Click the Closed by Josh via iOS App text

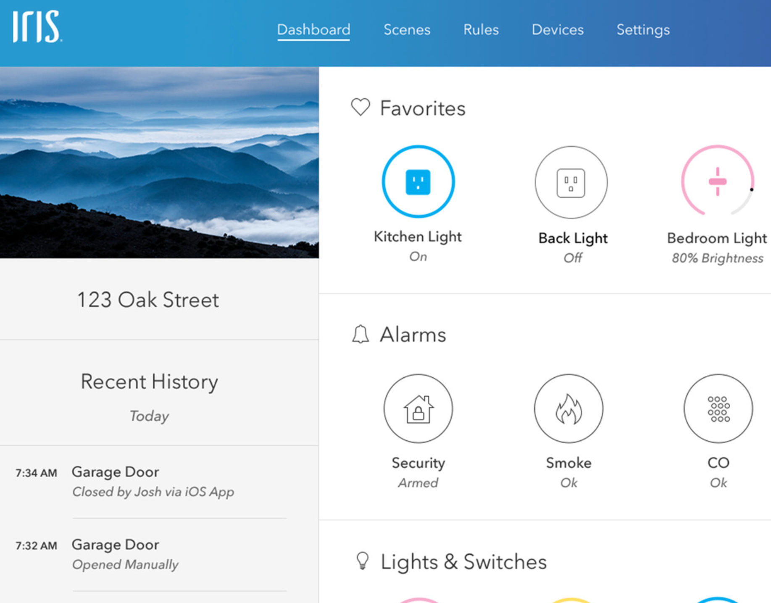(x=153, y=492)
